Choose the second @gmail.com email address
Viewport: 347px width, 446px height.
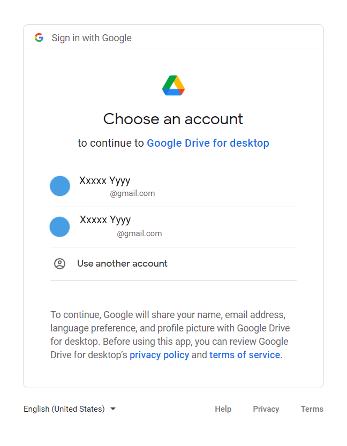(x=139, y=233)
